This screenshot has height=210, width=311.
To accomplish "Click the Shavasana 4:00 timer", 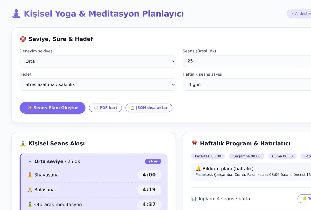I will [x=149, y=175].
